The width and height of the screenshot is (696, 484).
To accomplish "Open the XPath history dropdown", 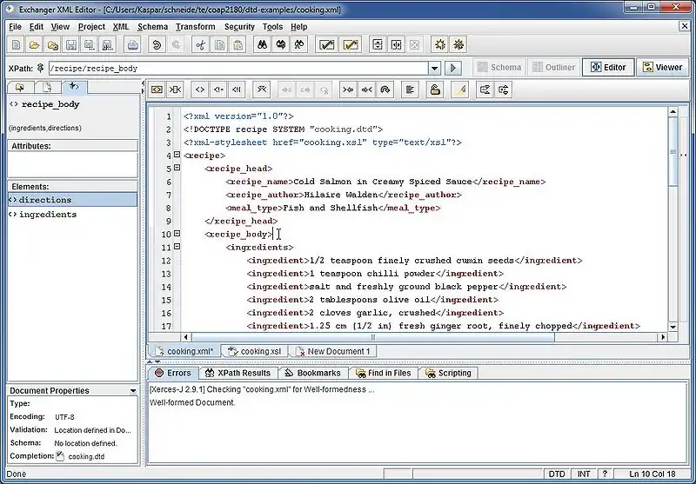I will point(434,68).
